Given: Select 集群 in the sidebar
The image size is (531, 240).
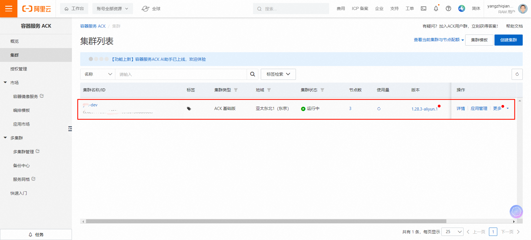Looking at the screenshot, I should coord(36,55).
